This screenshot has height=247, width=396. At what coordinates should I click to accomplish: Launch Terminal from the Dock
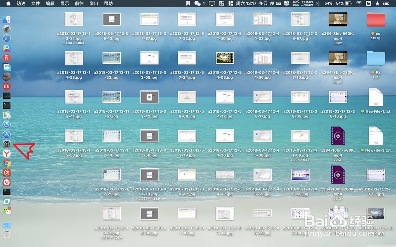point(7,106)
